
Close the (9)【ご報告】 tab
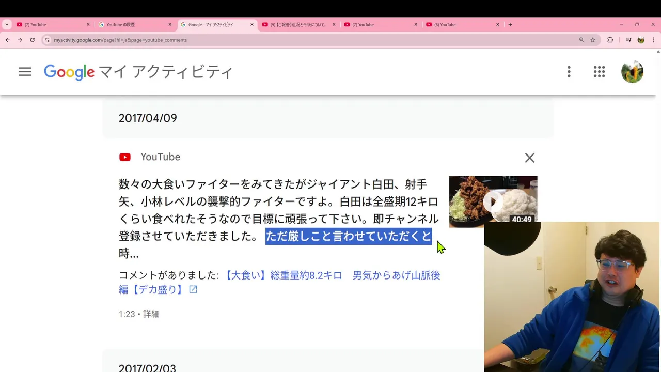pos(334,24)
